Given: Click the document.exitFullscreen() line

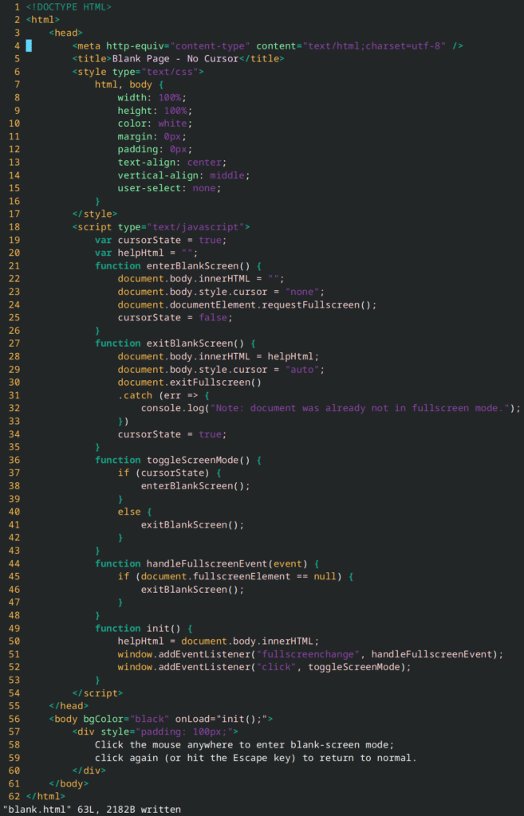Looking at the screenshot, I should pos(190,382).
